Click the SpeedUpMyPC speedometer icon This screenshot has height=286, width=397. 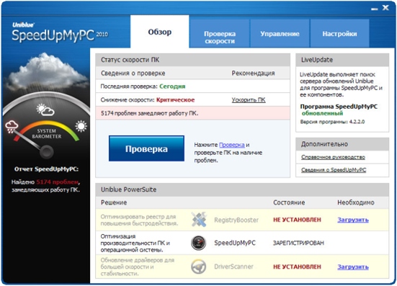(x=199, y=243)
